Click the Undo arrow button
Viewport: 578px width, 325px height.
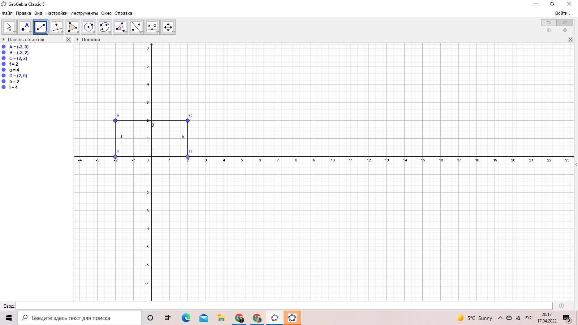[x=549, y=22]
